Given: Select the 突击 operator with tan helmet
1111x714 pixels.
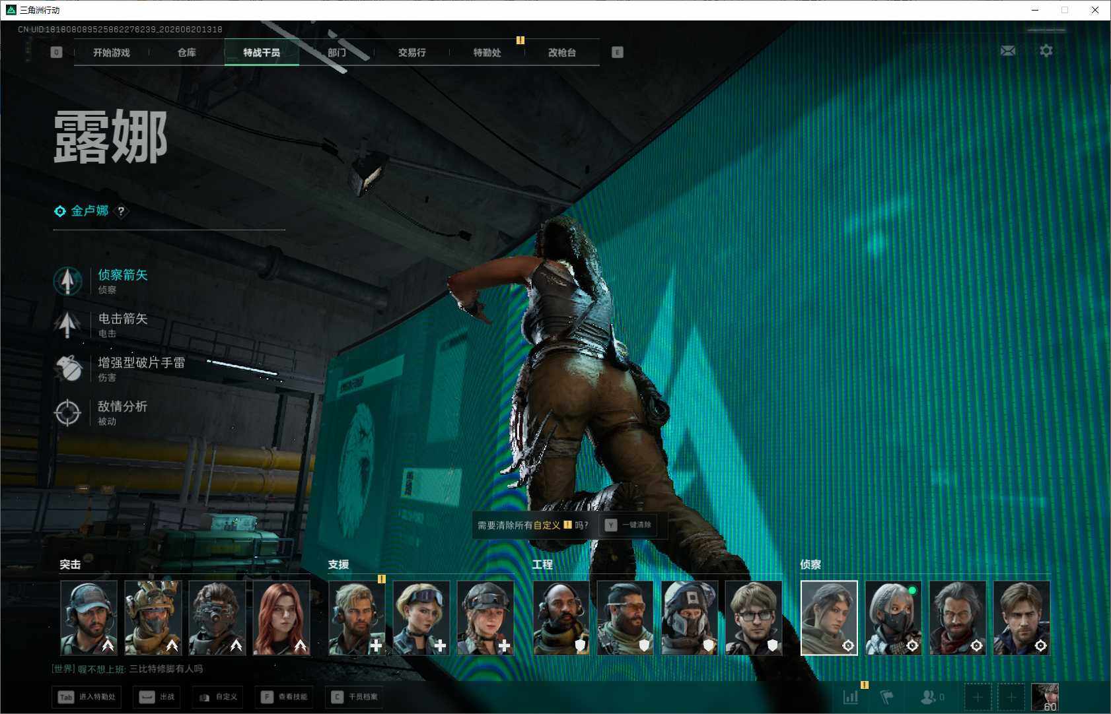Looking at the screenshot, I should tap(153, 618).
